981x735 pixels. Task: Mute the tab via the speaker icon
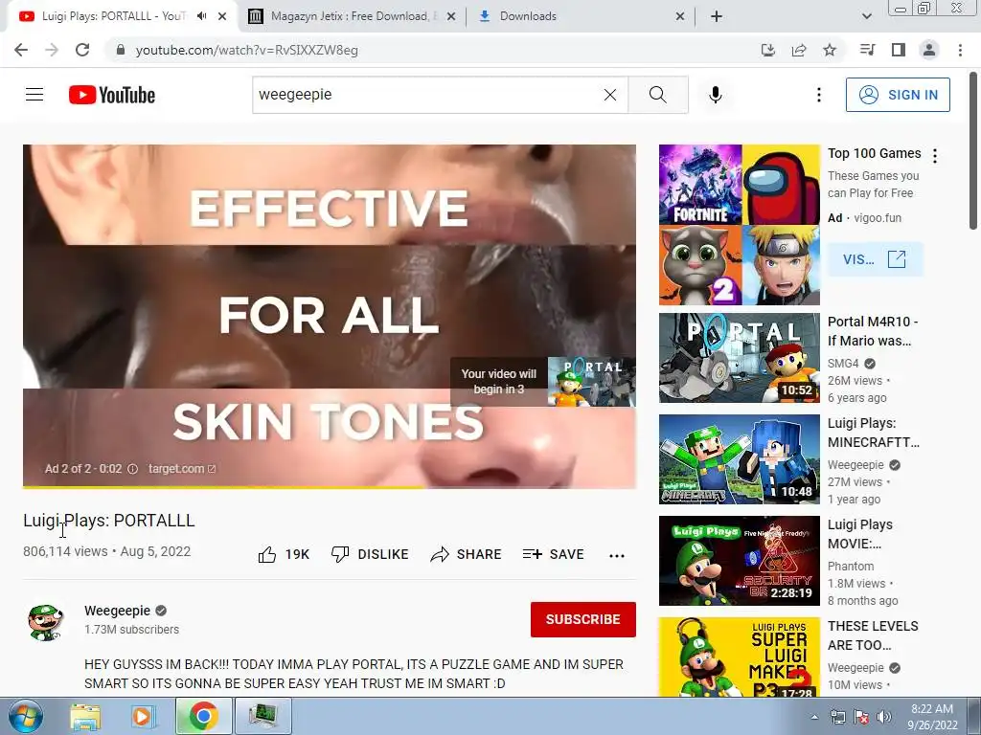coord(201,16)
